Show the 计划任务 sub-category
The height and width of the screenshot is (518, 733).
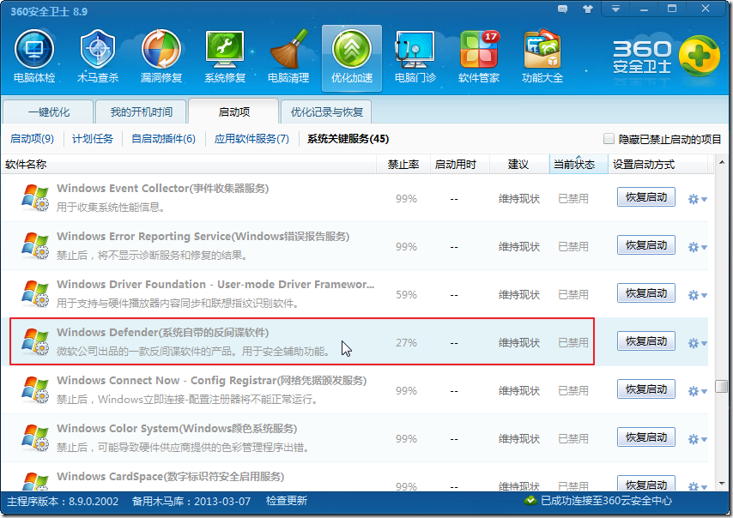93,139
